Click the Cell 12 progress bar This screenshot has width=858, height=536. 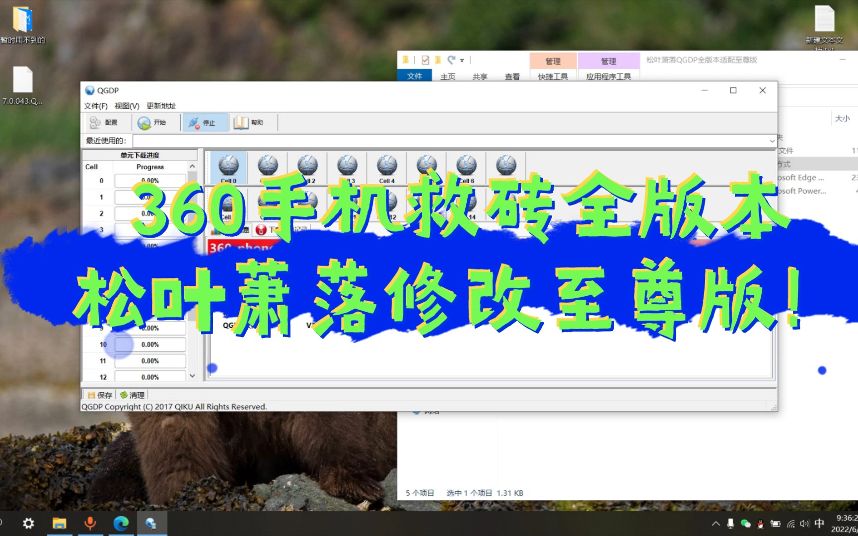coord(150,376)
